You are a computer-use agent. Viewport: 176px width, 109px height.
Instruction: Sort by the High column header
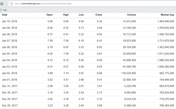[x=66, y=15]
